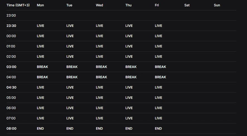Select Wednesday's BREAK cell at 03:00
Image resolution: width=247 pixels, height=136 pixels.
pos(101,67)
